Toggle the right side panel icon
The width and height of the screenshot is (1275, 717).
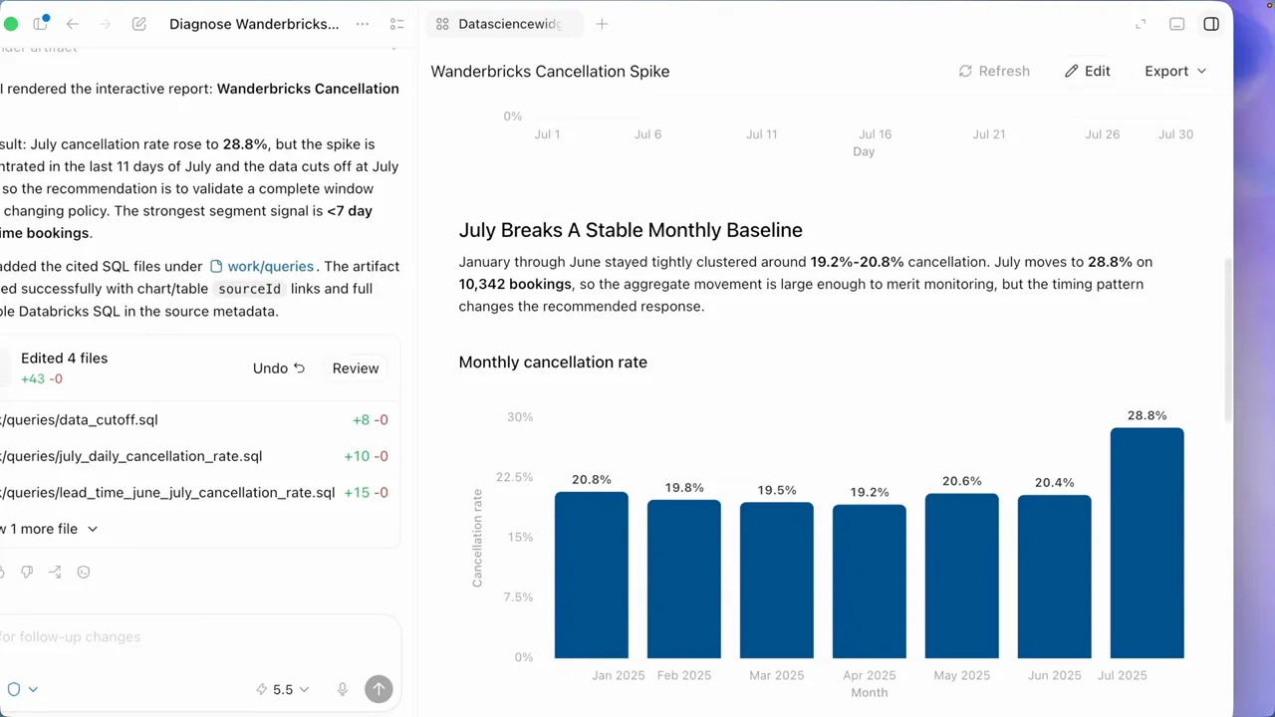tap(1211, 24)
